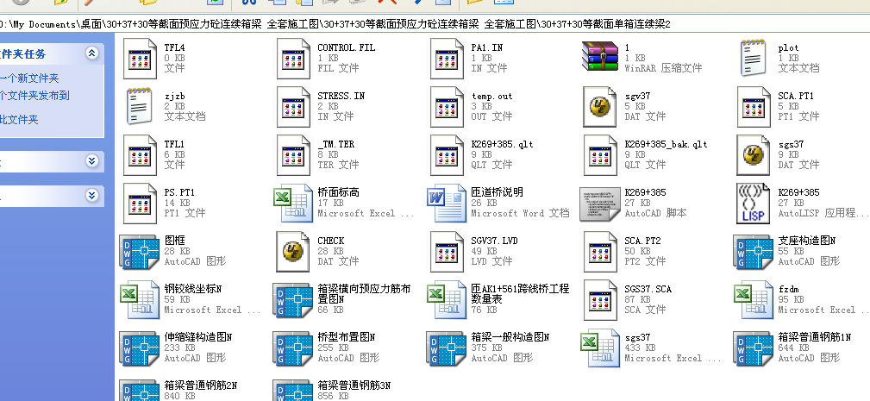Select the K269+385.qlt file icon
Image resolution: width=870 pixels, height=401 pixels.
click(x=448, y=155)
